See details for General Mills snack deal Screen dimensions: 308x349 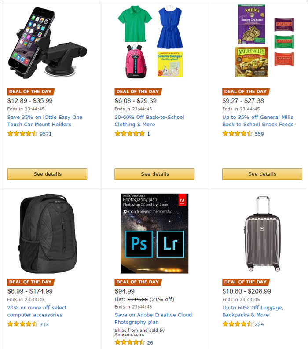click(x=262, y=174)
